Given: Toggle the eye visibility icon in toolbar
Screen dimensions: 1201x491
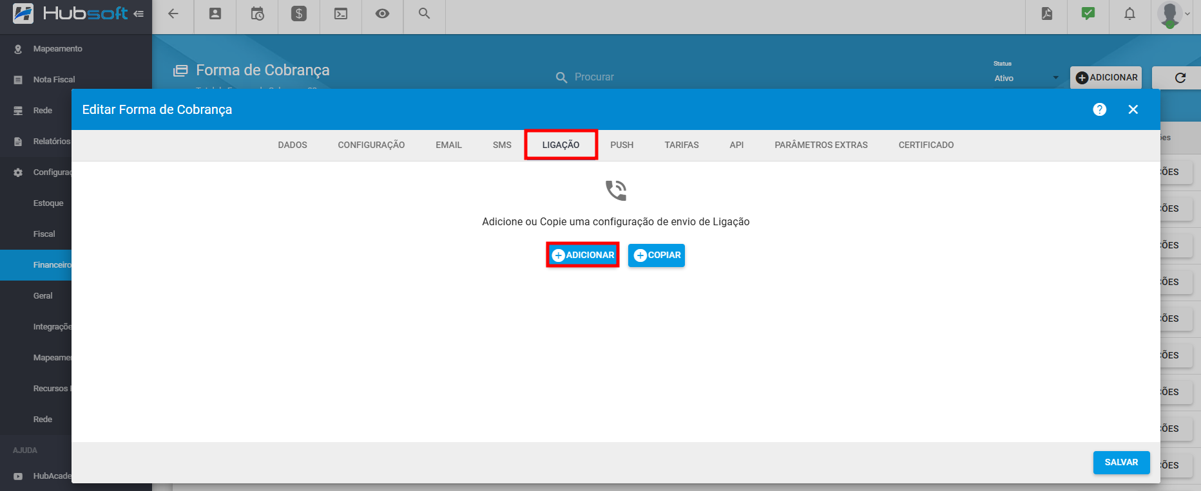Looking at the screenshot, I should pyautogui.click(x=382, y=14).
